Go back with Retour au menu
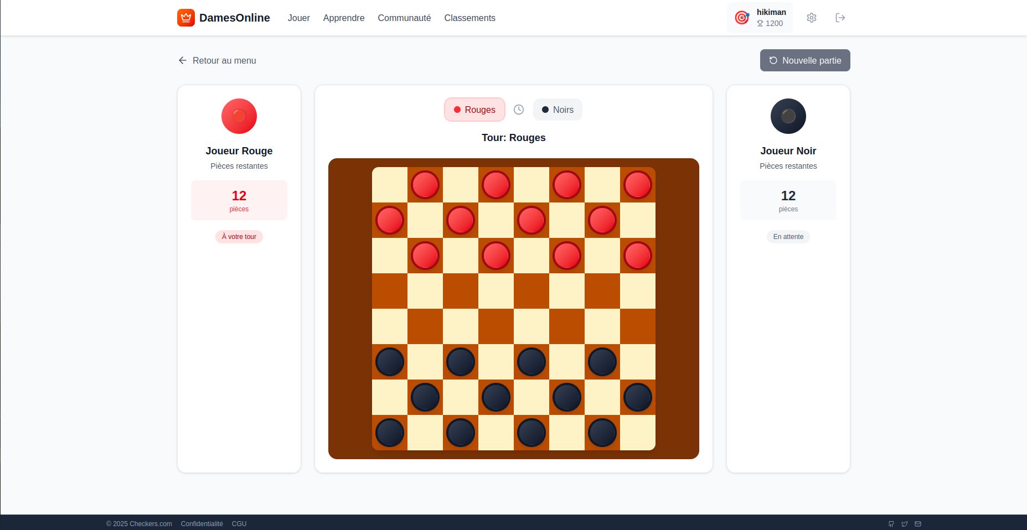Viewport: 1027px width, 530px height. (x=216, y=60)
